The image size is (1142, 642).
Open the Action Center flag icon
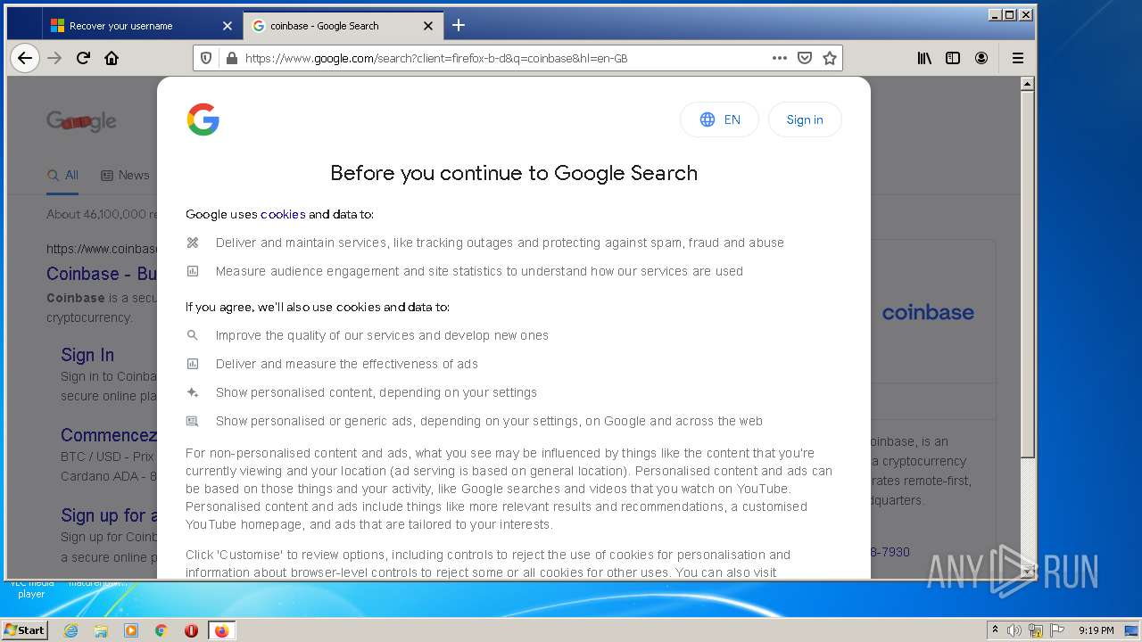1056,630
